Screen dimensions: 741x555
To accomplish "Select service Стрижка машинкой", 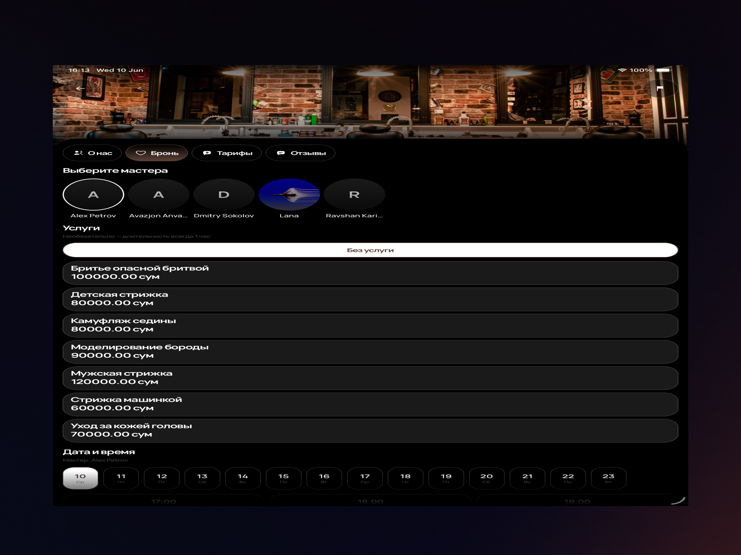I will point(370,404).
